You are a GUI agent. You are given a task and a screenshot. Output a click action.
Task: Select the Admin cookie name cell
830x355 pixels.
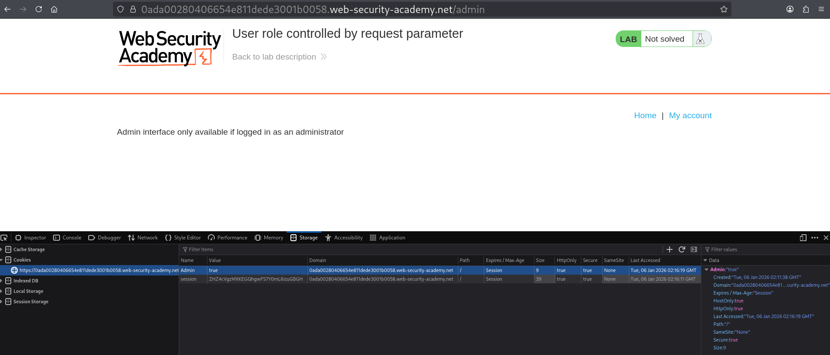(x=193, y=270)
